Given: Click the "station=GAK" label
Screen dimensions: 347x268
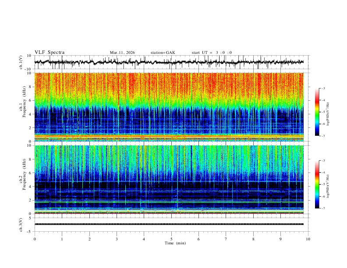Looking at the screenshot, I should (163, 53).
